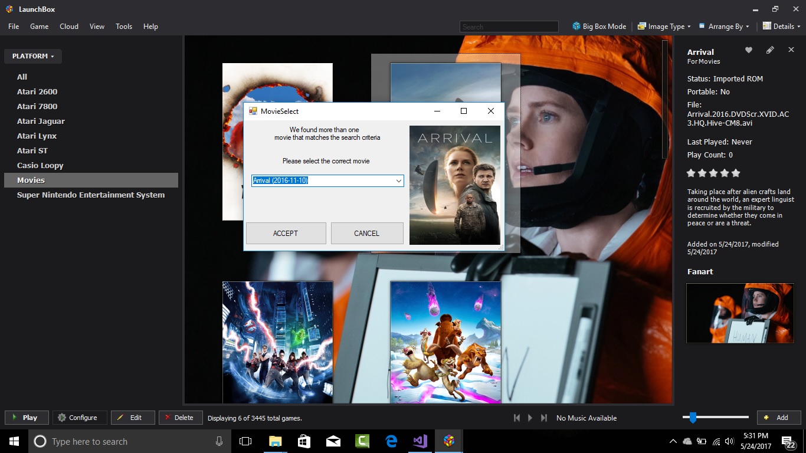This screenshot has width=806, height=453.
Task: Mark Arrival as favorite with heart icon
Action: [748, 50]
